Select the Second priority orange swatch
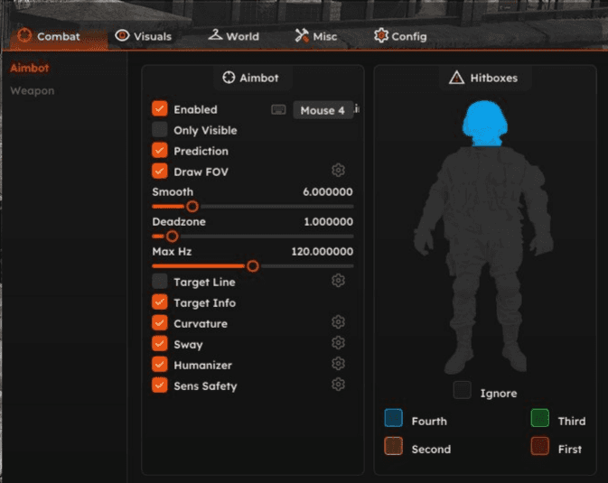Screen dimensions: 608x483 click(x=394, y=446)
